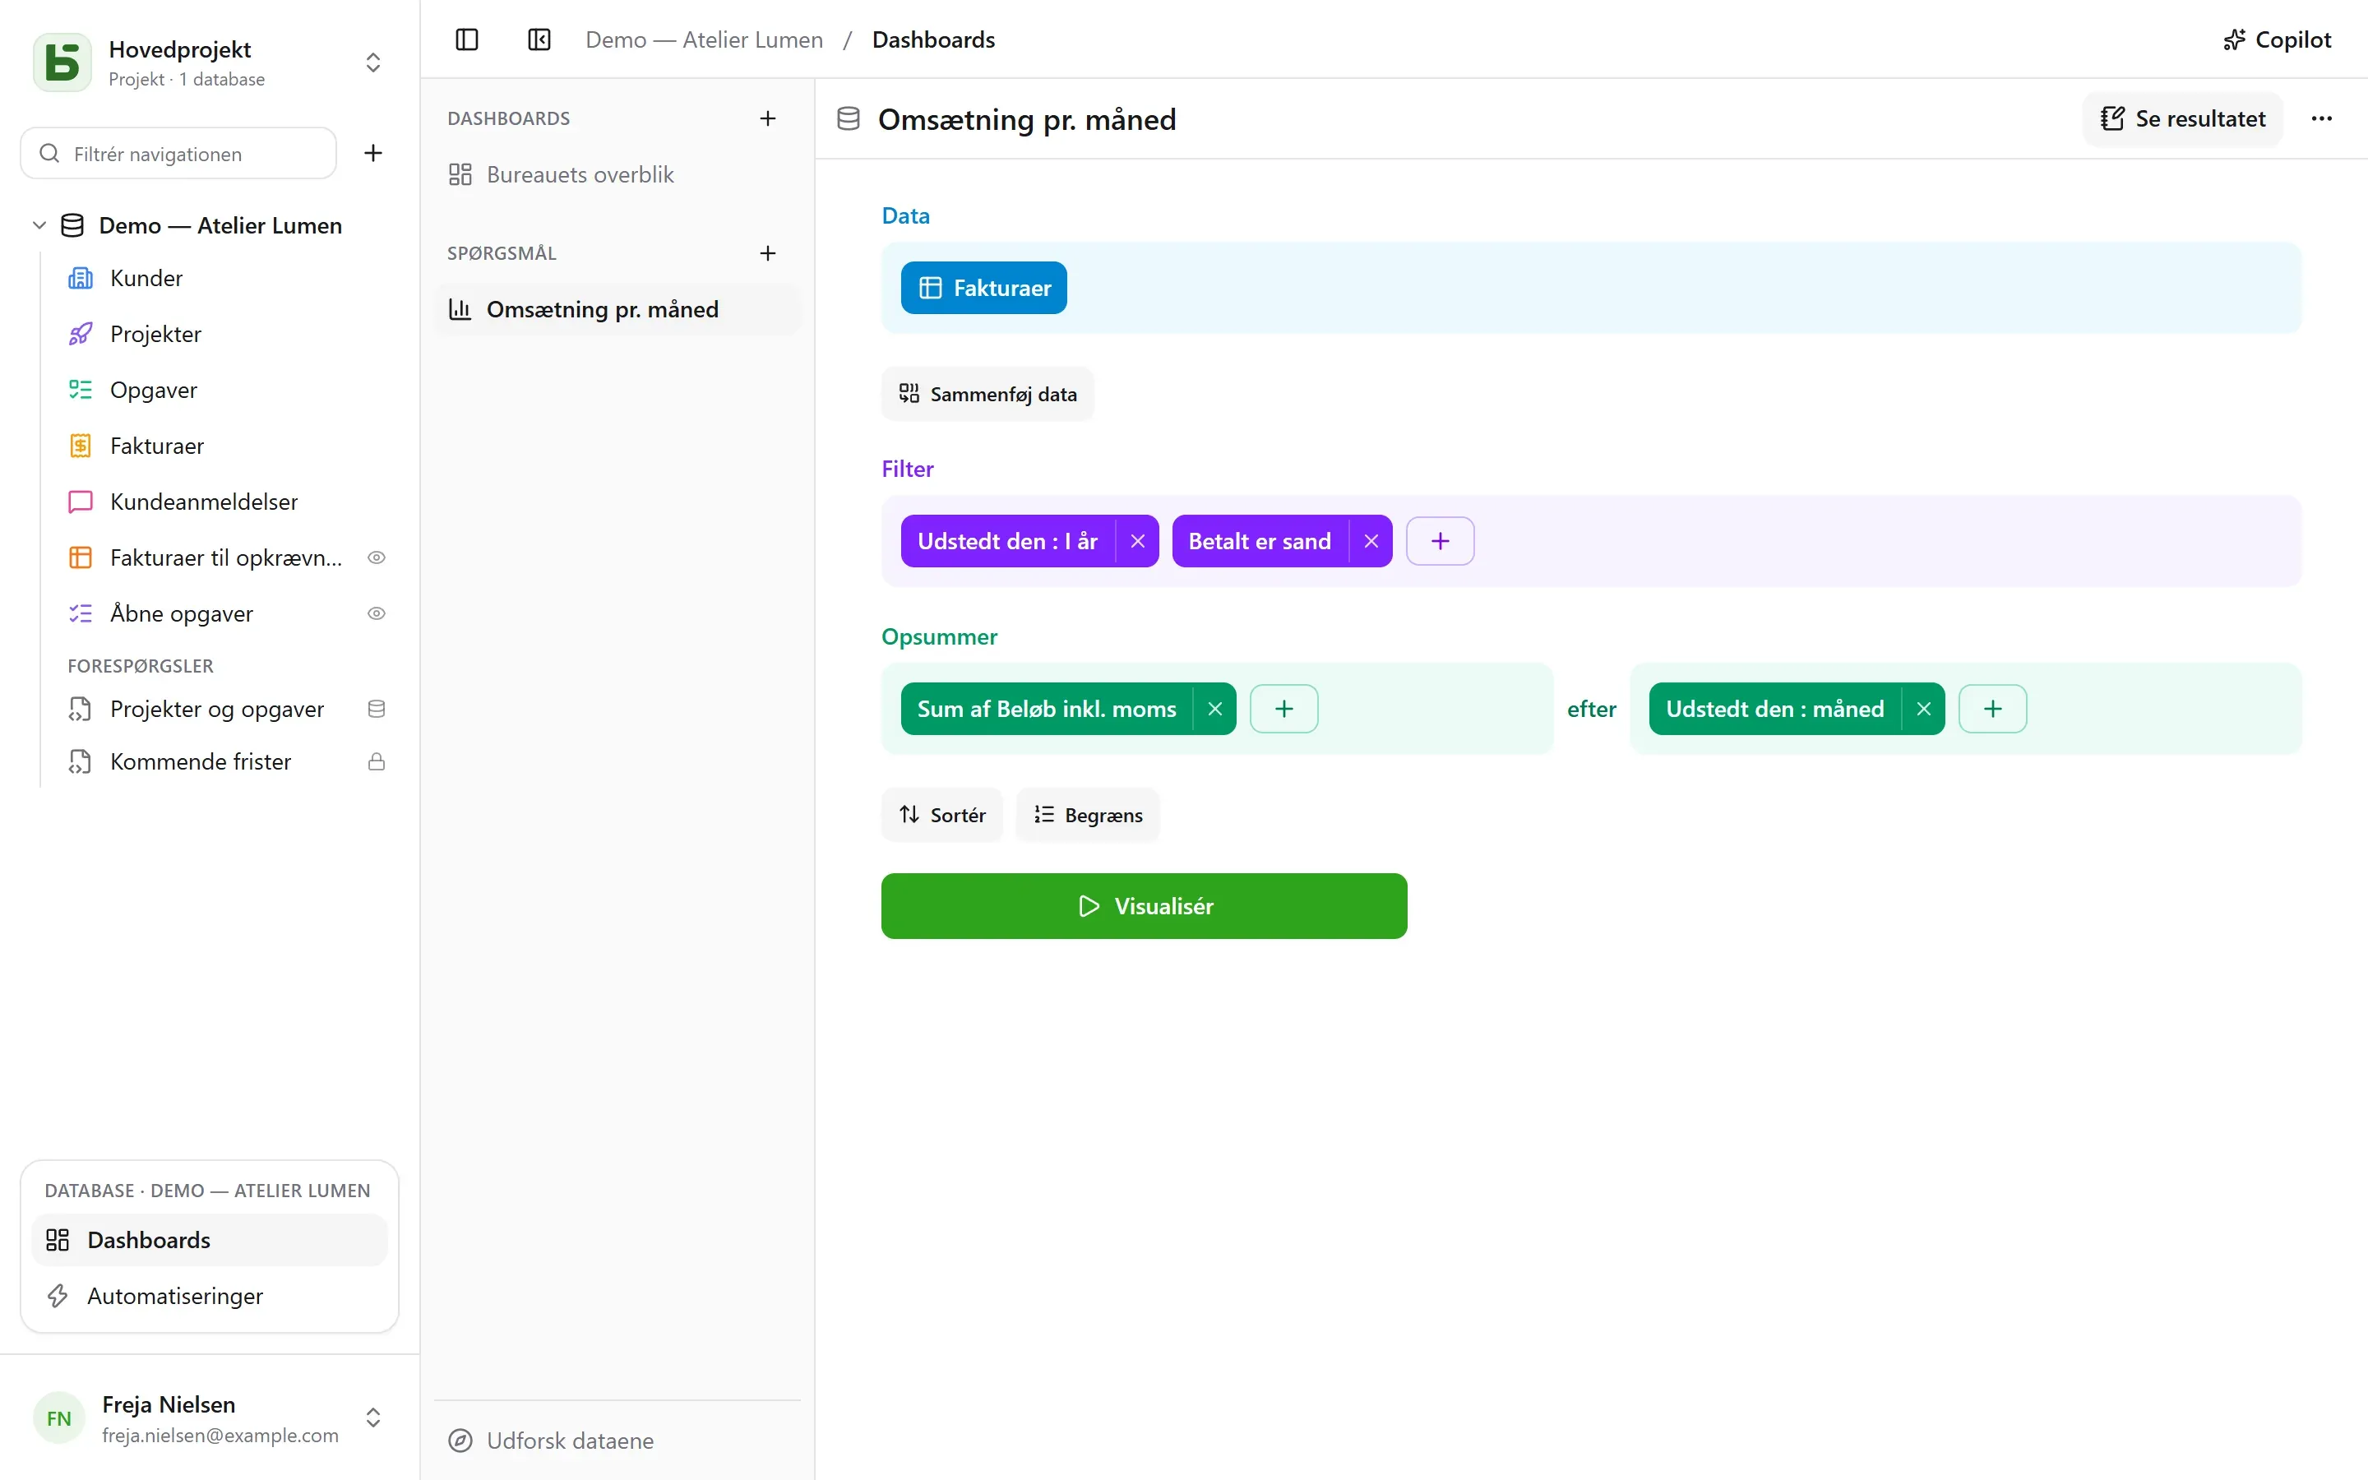The image size is (2368, 1480).
Task: Remove the 'Betalt er sand' filter
Action: pos(1371,541)
